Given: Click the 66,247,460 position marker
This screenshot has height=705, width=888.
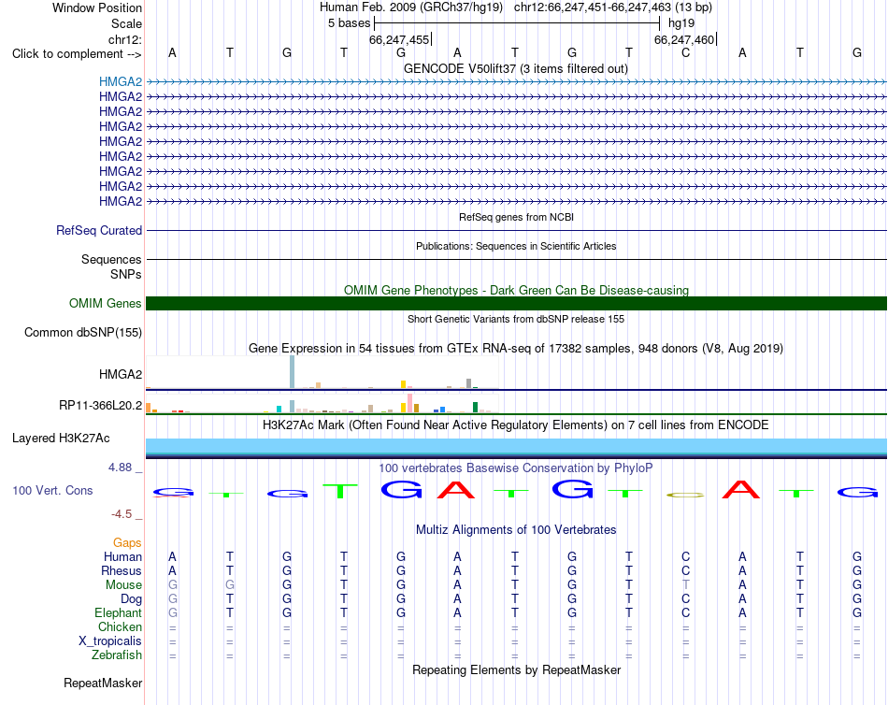Looking at the screenshot, I should click(685, 39).
